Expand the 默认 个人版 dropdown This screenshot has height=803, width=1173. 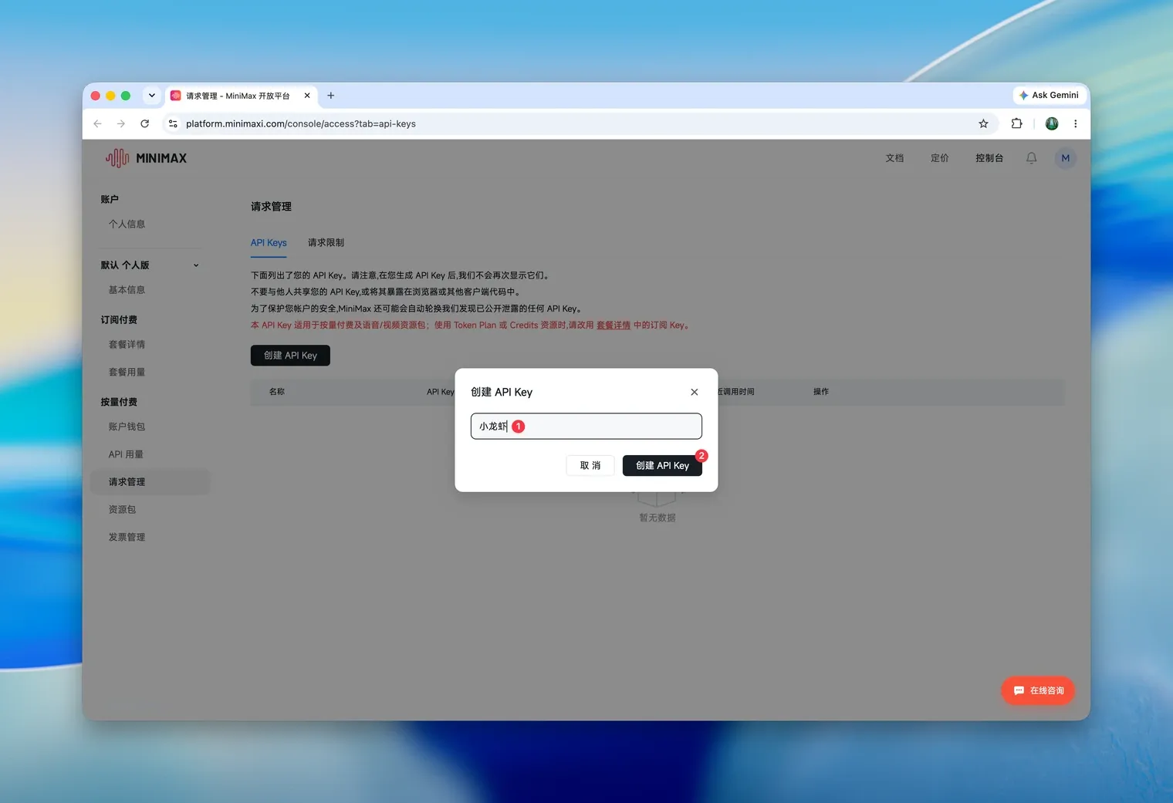pos(150,265)
